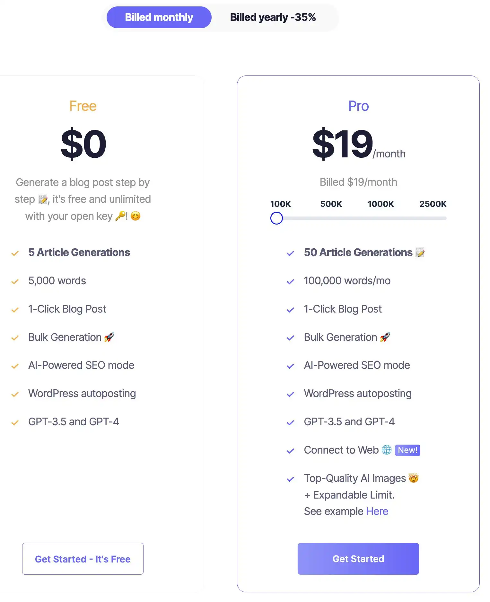Click the checkmark beside GPT-3.5 and GPT-4 in Pro
The height and width of the screenshot is (602, 490).
[x=290, y=422]
